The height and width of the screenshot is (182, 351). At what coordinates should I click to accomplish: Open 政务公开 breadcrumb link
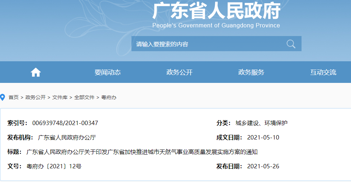(35, 97)
